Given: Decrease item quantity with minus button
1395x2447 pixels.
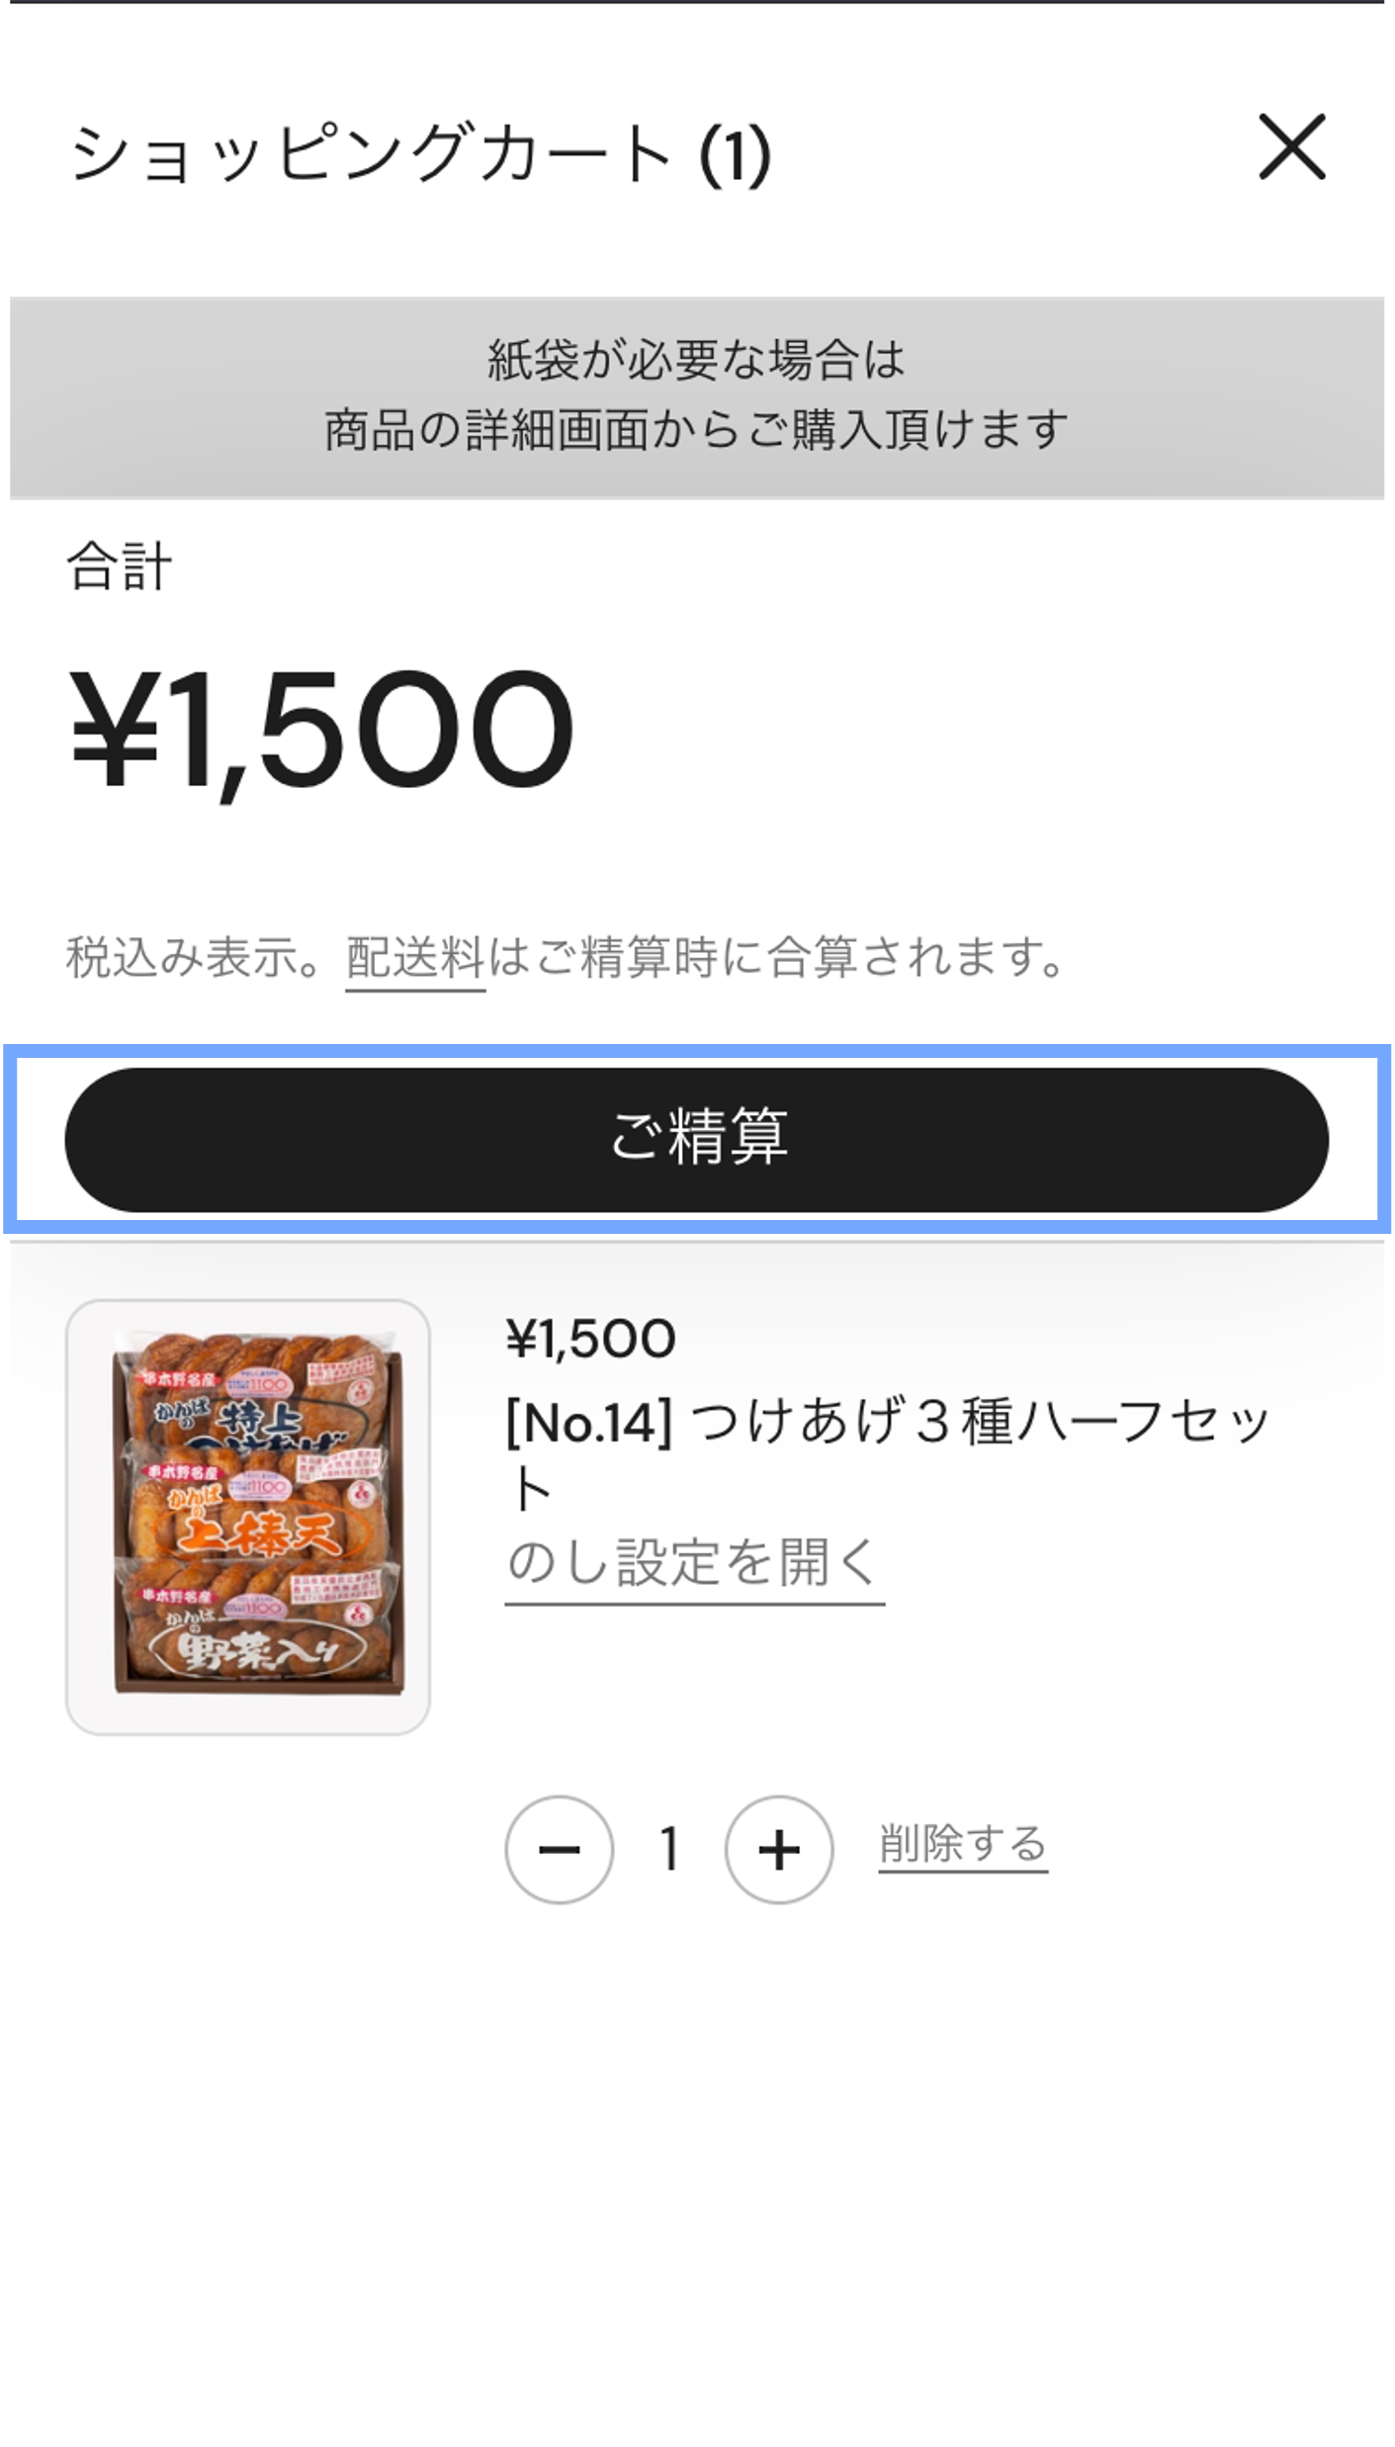Looking at the screenshot, I should click(x=559, y=1849).
